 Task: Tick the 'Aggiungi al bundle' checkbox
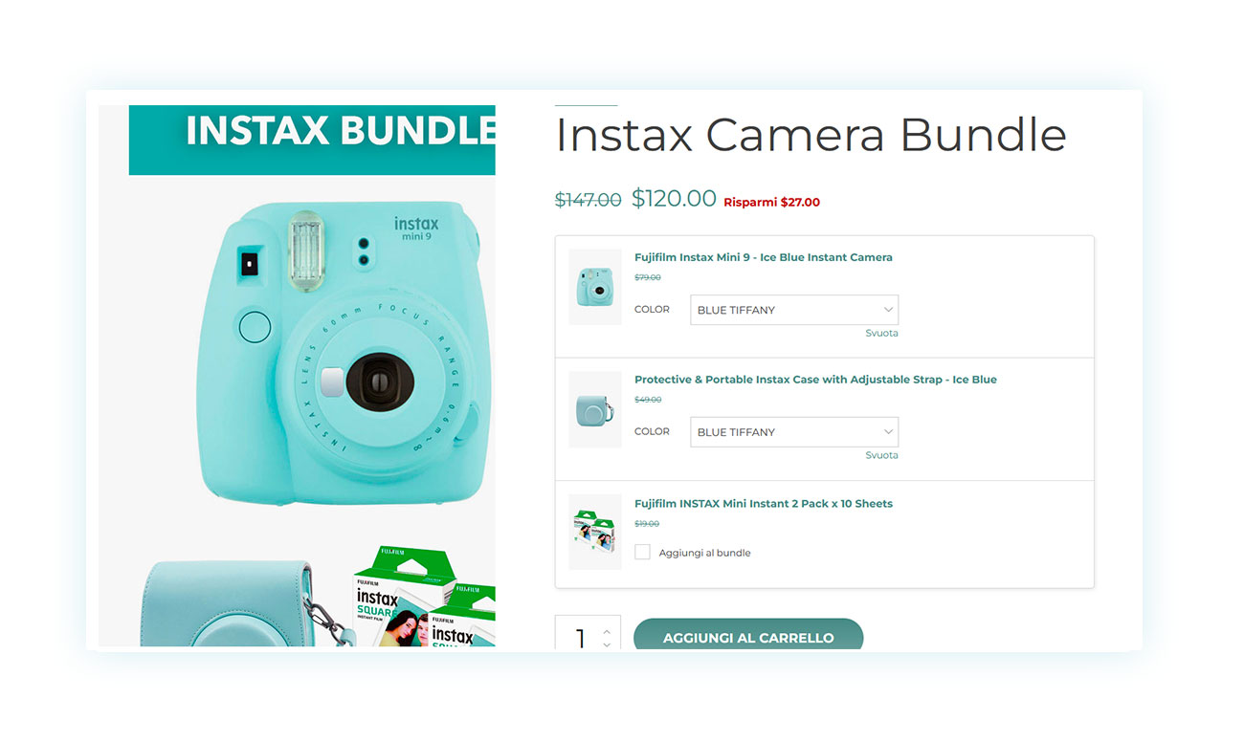tap(642, 552)
